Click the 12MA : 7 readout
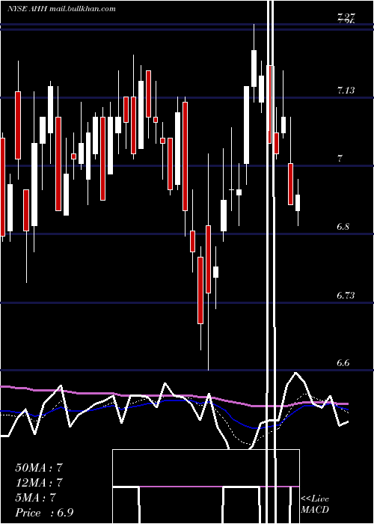The image size is (374, 524). pyautogui.click(x=39, y=483)
